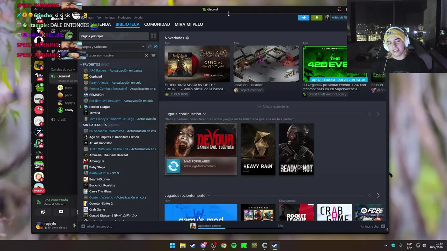Image resolution: width=447 pixels, height=251 pixels.
Task: Click Página principal button
Action: click(114, 36)
